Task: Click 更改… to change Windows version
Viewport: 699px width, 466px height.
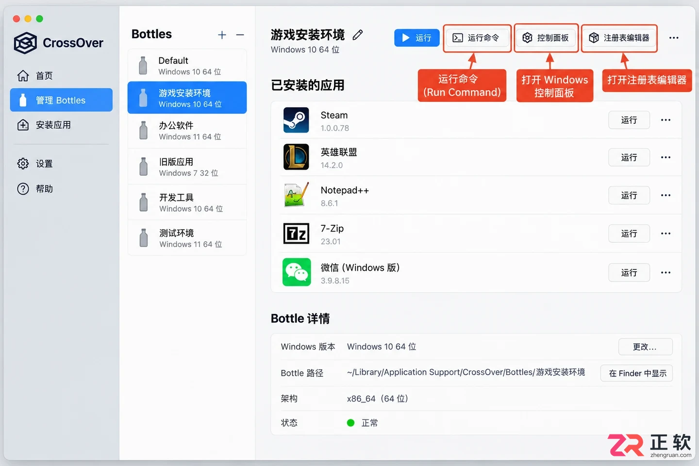Action: coord(645,347)
